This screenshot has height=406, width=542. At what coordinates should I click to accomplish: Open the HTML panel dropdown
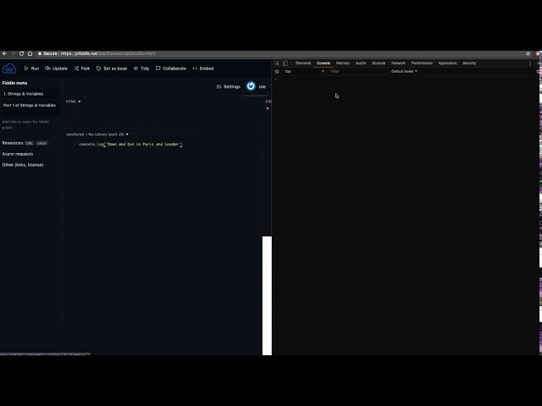click(x=74, y=101)
